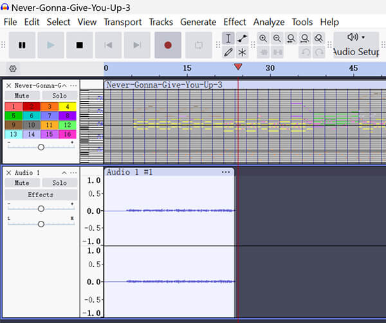Screen dimensions: 386x323
Task: Open the Analyze menu
Action: 269,22
